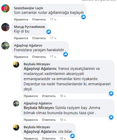This screenshot has height=140, width=117.
Task: Click Нравится under Sessizbaxışlar Laçin's comment
Action: 21,19
